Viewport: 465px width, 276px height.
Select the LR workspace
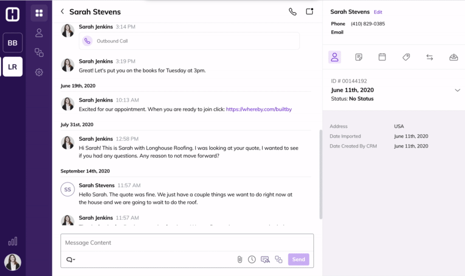(x=13, y=67)
